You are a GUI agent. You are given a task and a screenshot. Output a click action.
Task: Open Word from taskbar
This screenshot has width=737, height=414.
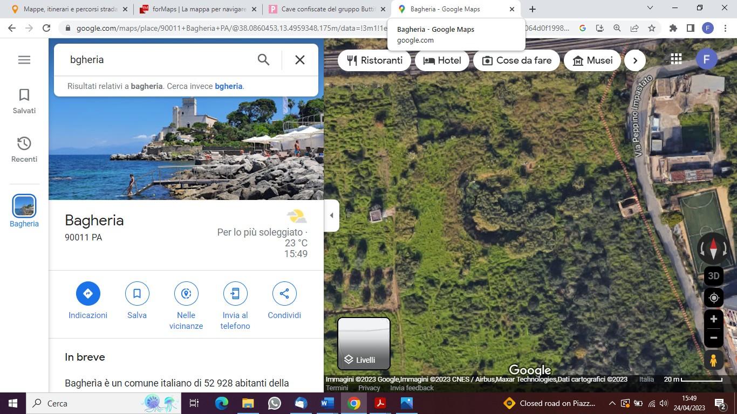pyautogui.click(x=327, y=403)
